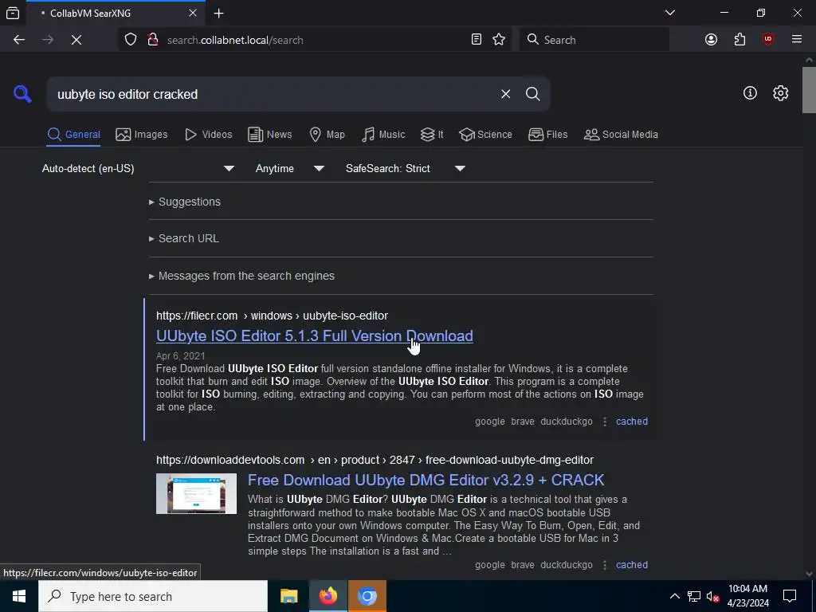Click three-dot menu on filecr result
This screenshot has width=816, height=612.
pos(604,422)
